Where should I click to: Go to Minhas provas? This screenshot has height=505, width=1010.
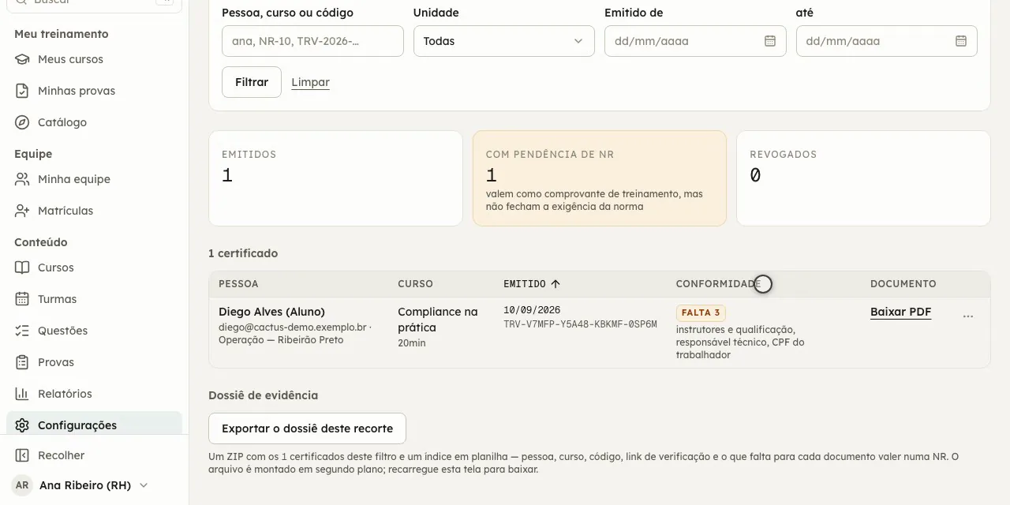pyautogui.click(x=94, y=91)
